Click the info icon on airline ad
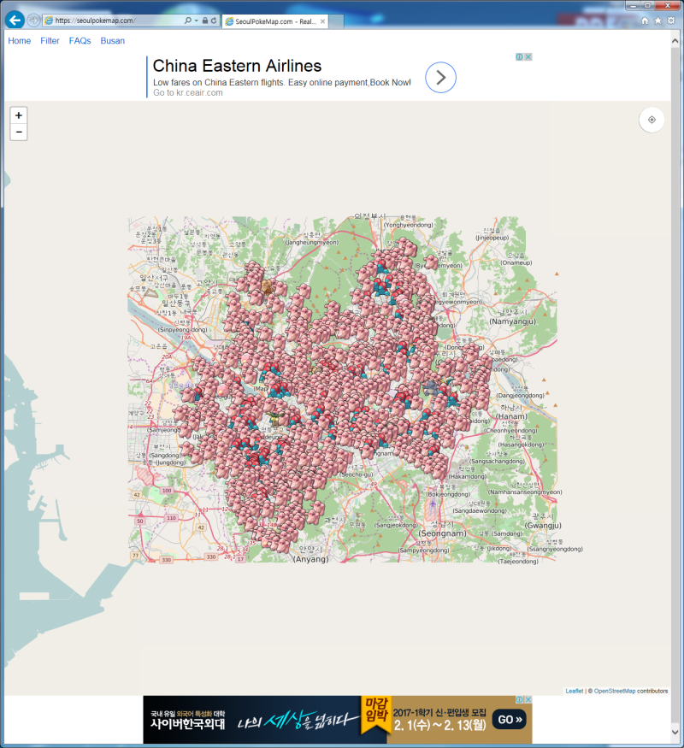The height and width of the screenshot is (748, 684). tap(520, 56)
